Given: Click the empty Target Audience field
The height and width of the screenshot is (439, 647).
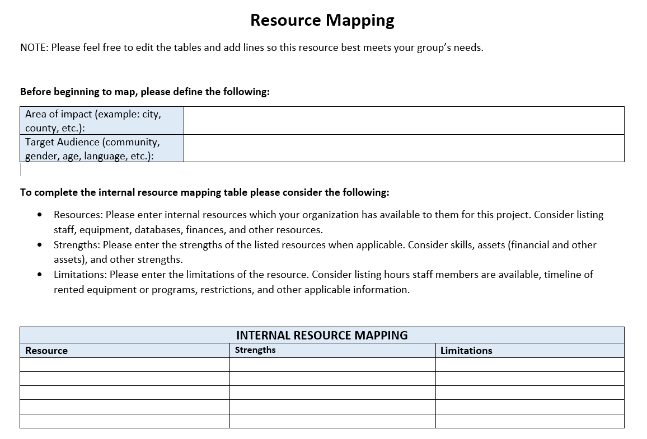Looking at the screenshot, I should (x=404, y=148).
